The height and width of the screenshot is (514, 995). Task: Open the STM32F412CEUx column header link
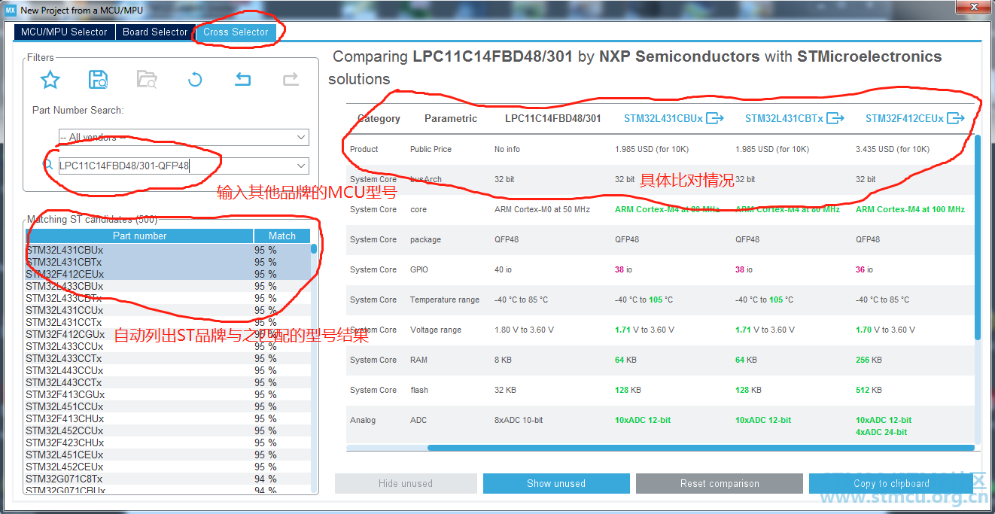tap(905, 118)
